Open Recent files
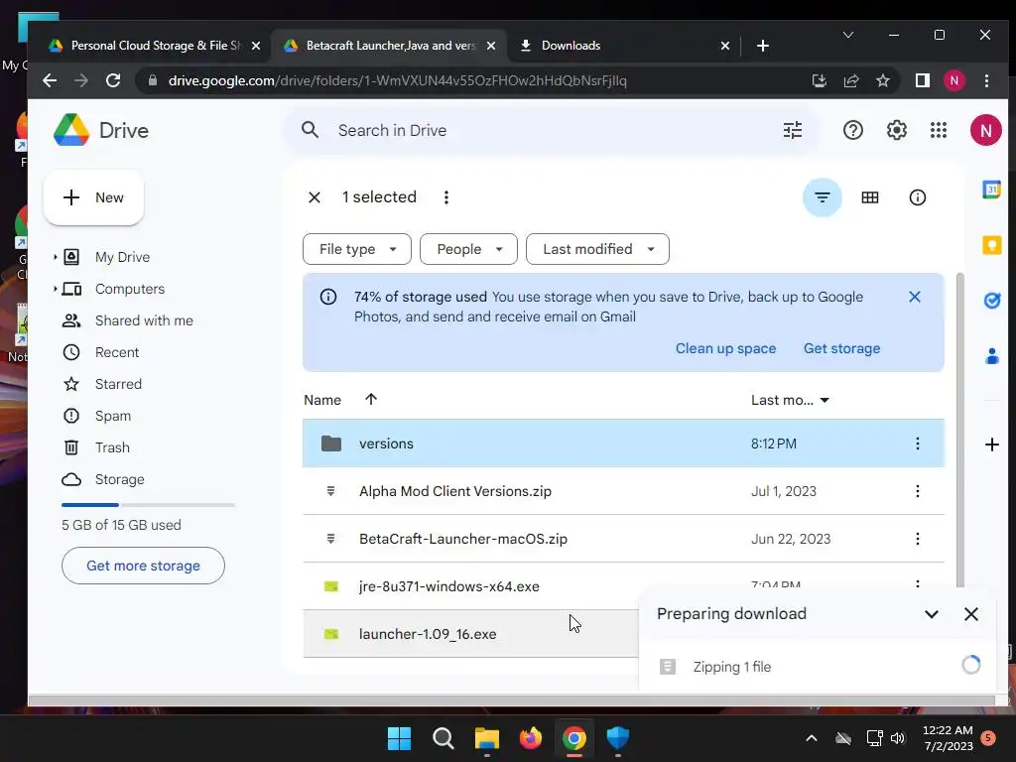 click(117, 352)
